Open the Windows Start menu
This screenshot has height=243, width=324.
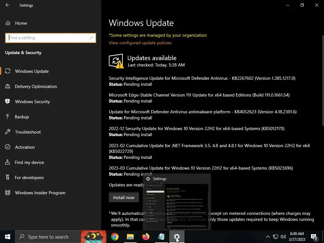point(8,237)
